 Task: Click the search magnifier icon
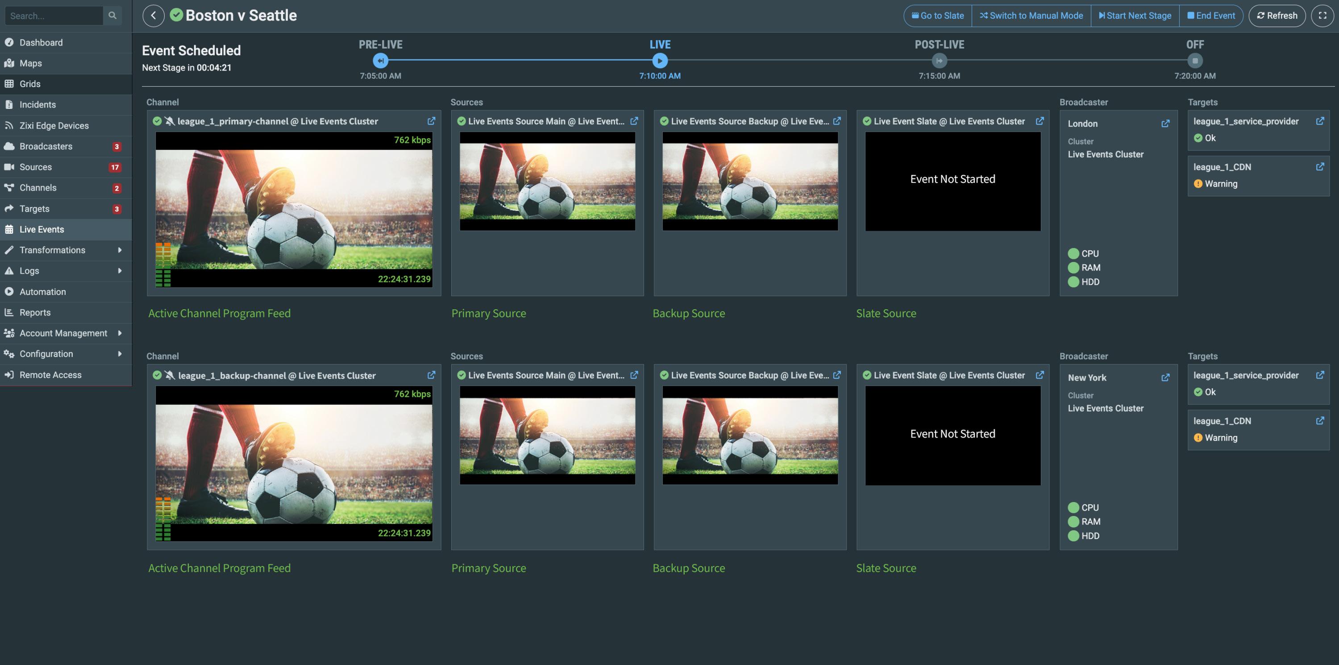(x=112, y=16)
